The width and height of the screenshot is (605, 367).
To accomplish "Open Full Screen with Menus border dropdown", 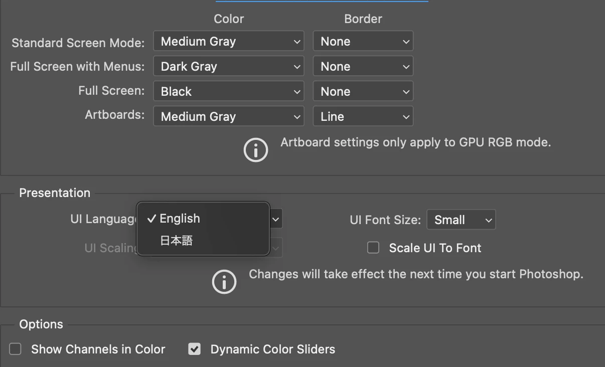I will pos(363,67).
